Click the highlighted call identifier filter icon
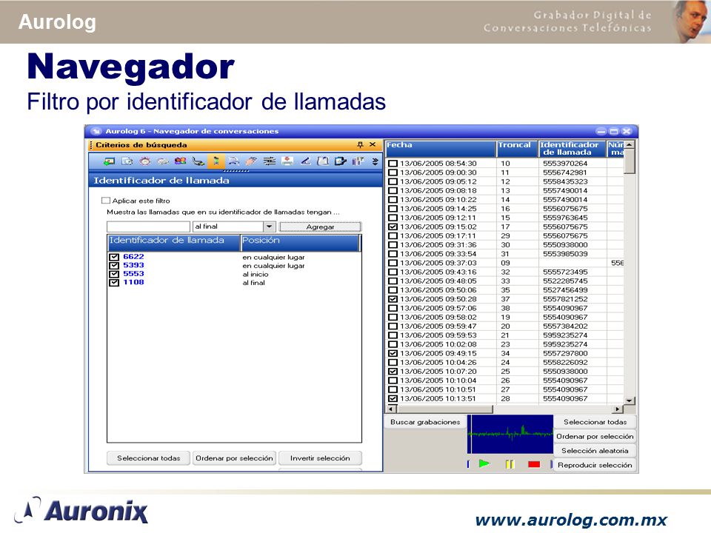This screenshot has height=533, width=711. (216, 161)
